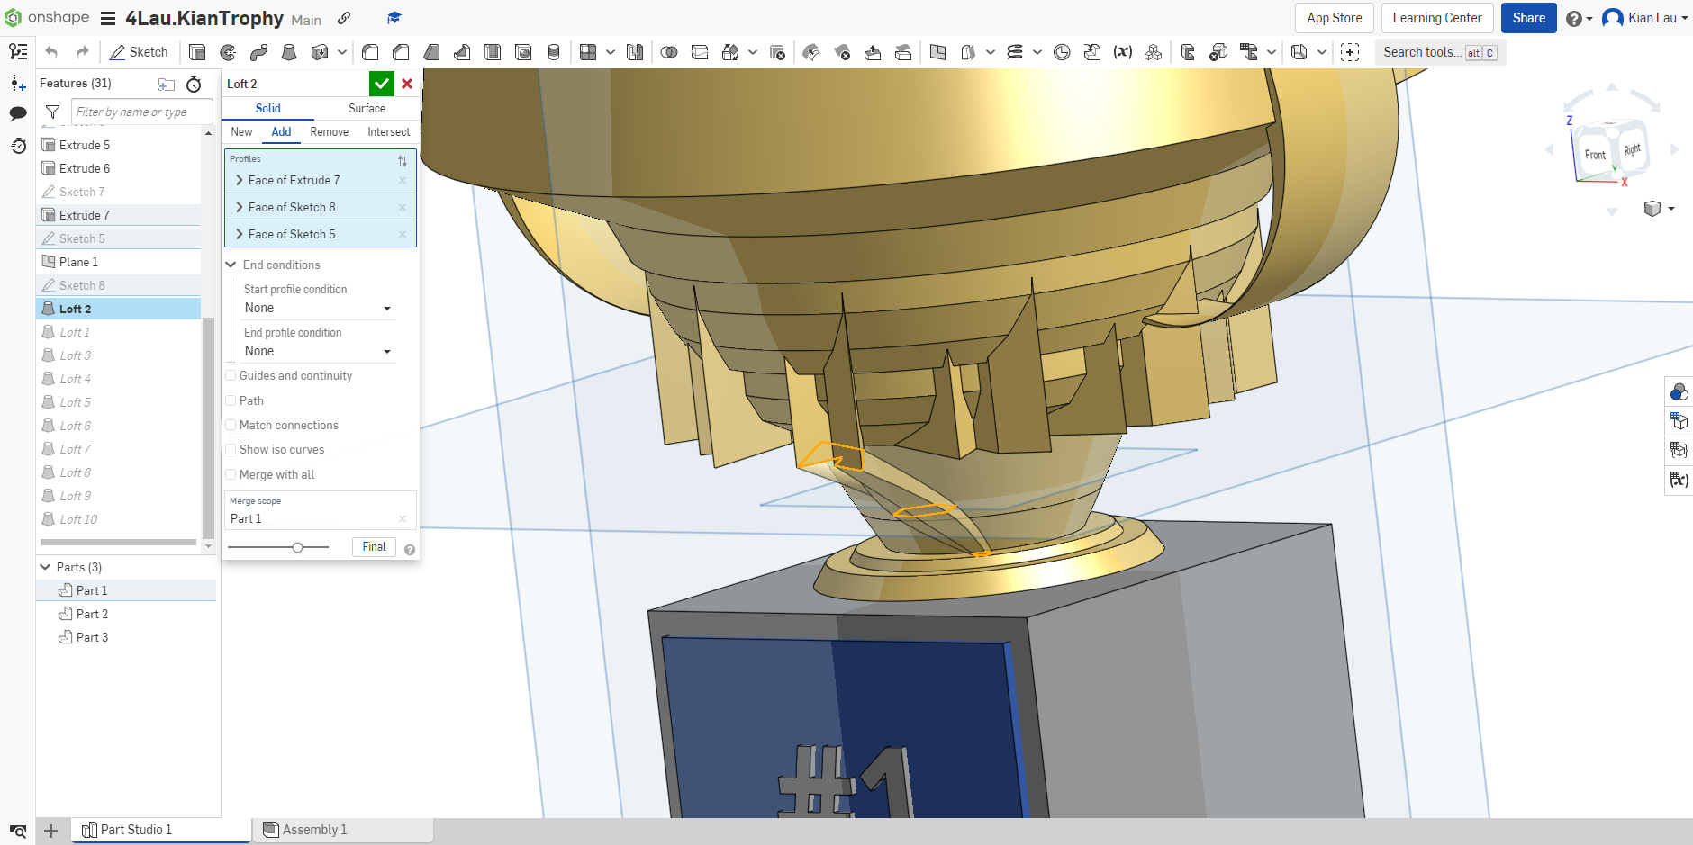Select the Plane tool
The height and width of the screenshot is (845, 1693).
click(x=937, y=52)
